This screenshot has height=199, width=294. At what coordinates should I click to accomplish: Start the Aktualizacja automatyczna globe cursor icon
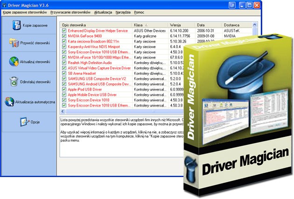point(9,102)
